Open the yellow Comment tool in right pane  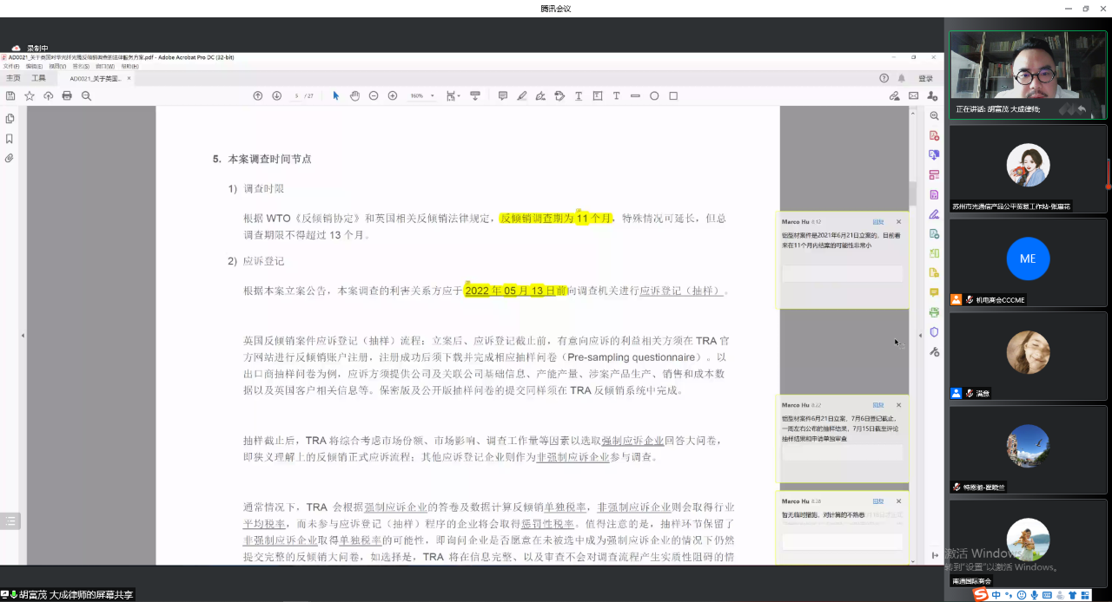click(x=934, y=292)
